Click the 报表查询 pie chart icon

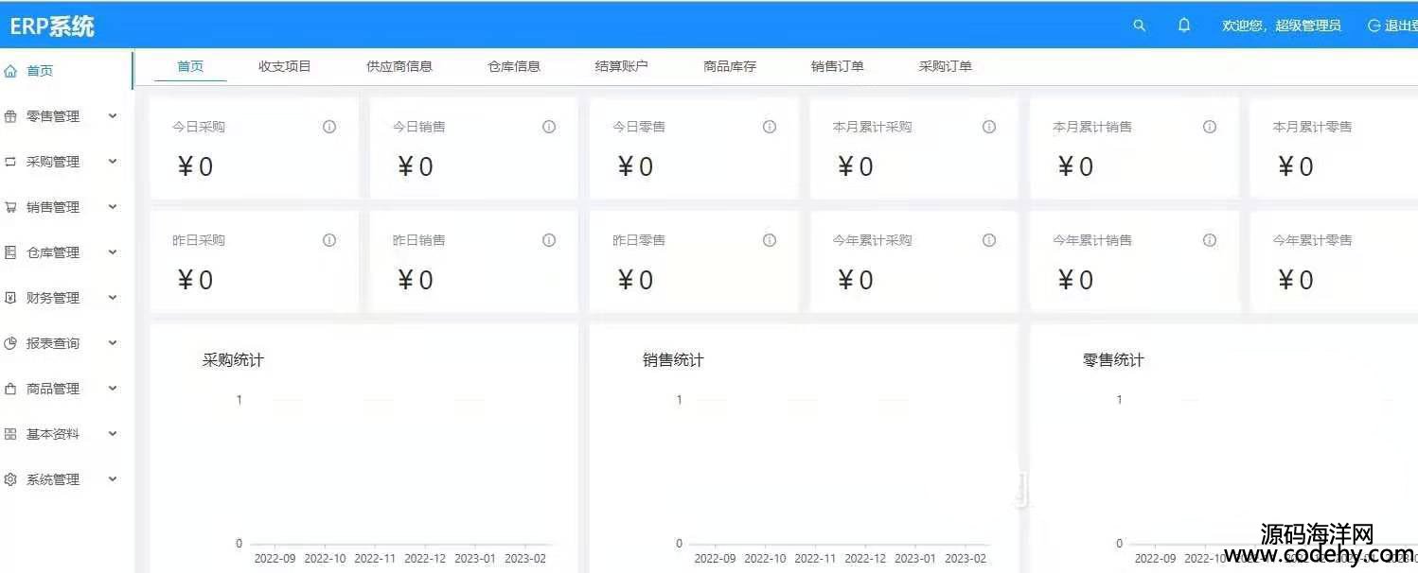10,343
